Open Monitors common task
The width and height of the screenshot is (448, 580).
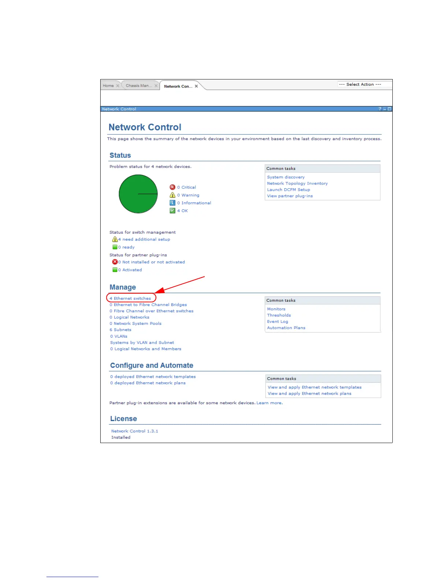[276, 309]
